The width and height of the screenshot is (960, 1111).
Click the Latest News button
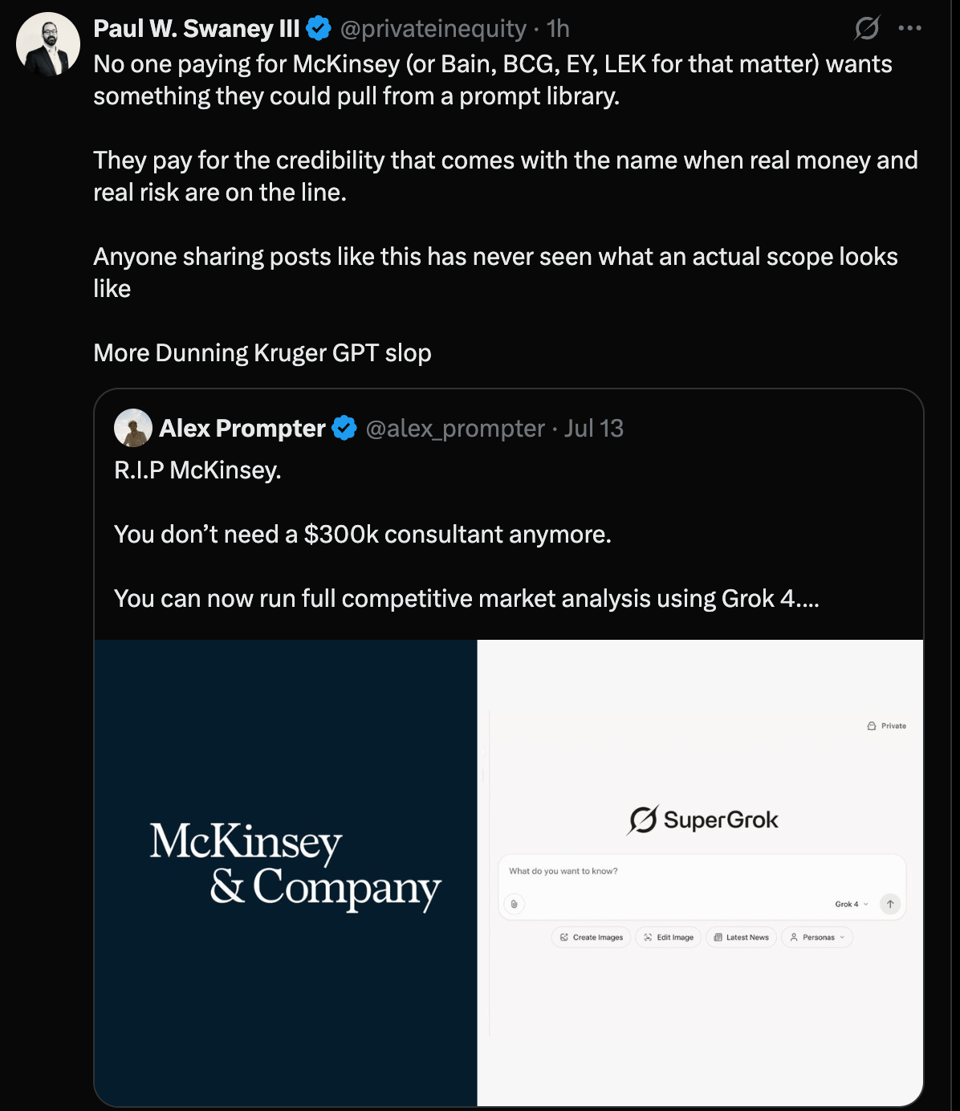click(741, 938)
